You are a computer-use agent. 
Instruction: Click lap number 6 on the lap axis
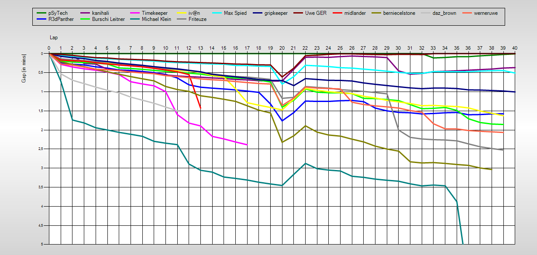(119, 48)
